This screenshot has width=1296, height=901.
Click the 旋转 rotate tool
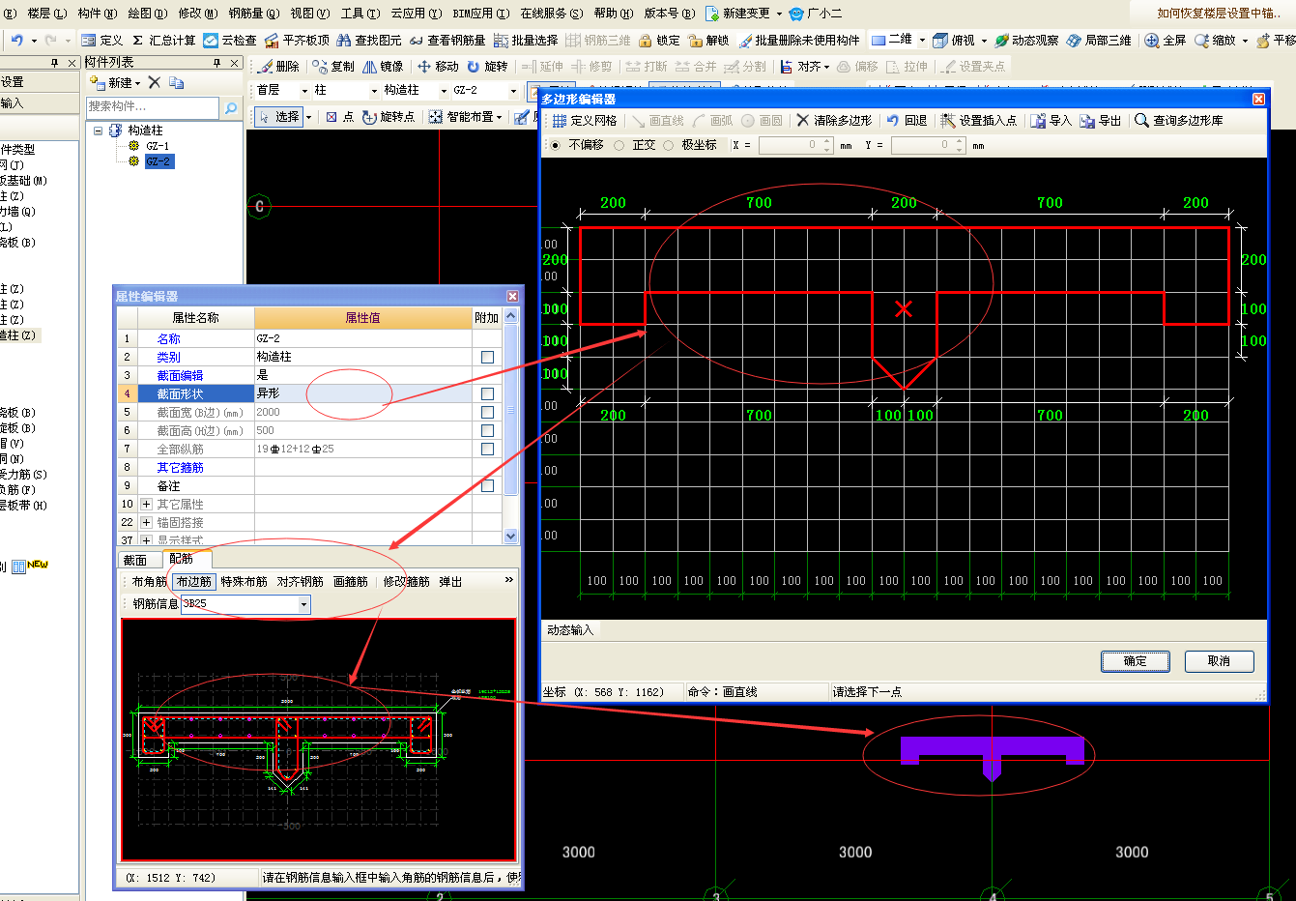[x=487, y=67]
